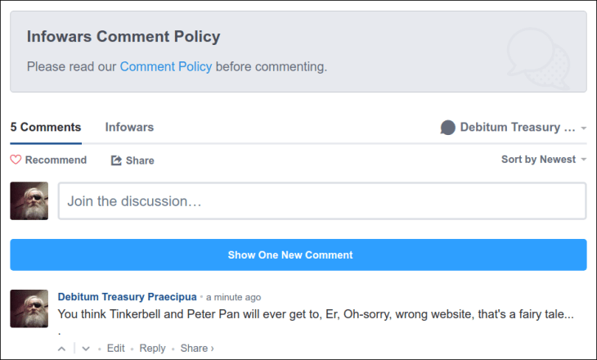597x360 pixels.
Task: Click the Recommend label text
Action: (x=56, y=160)
